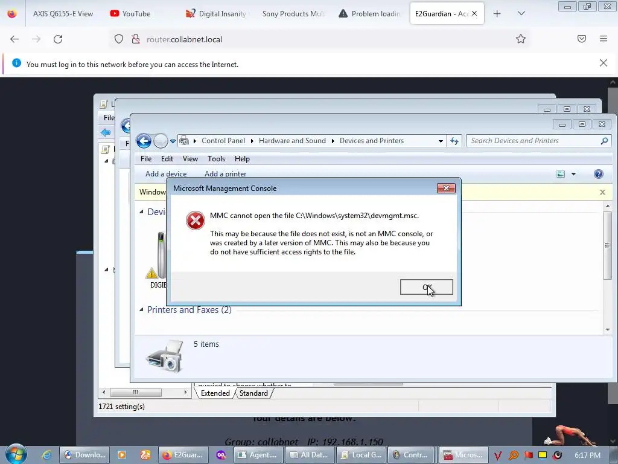Viewport: 618px width, 464px height.
Task: Click the printer and camera icon in details pane
Action: click(165, 356)
